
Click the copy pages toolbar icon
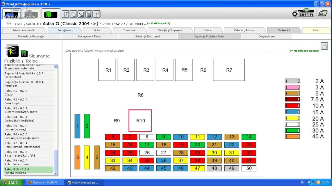click(74, 14)
